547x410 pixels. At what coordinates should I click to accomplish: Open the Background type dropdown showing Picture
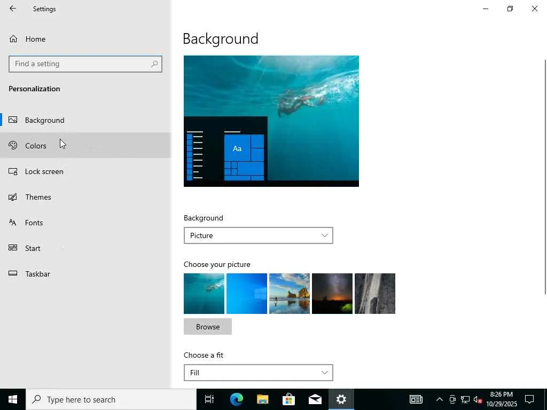tap(258, 235)
